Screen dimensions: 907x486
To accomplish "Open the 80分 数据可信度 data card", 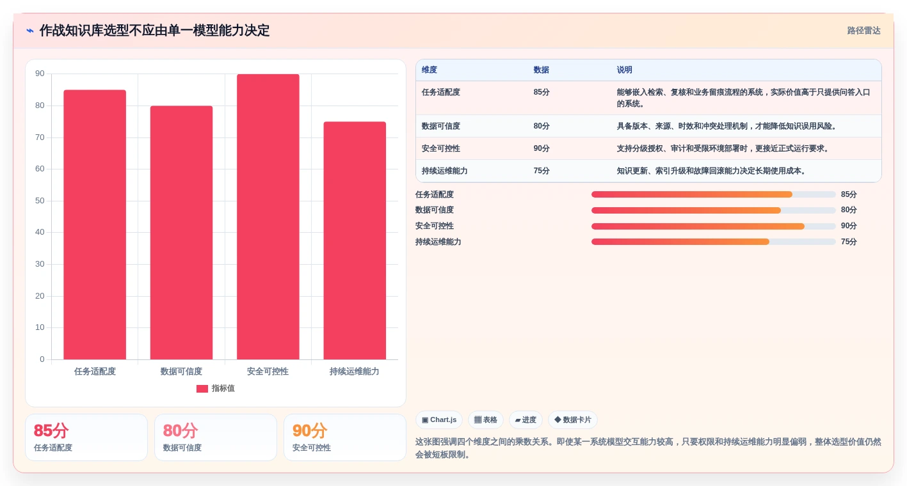I will [216, 437].
